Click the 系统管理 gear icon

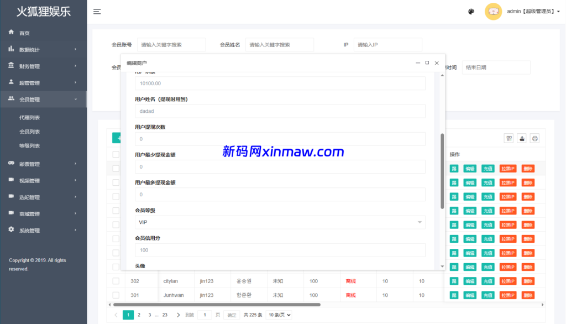tap(11, 230)
